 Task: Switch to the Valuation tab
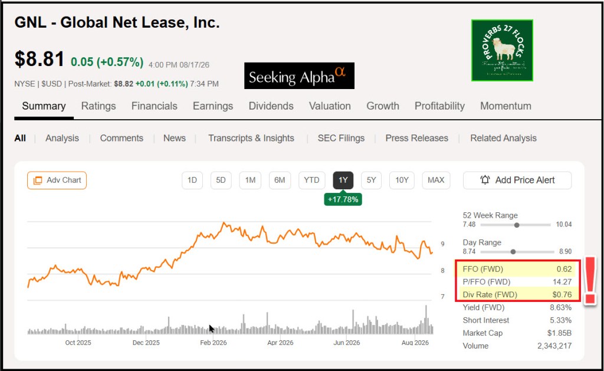point(330,106)
